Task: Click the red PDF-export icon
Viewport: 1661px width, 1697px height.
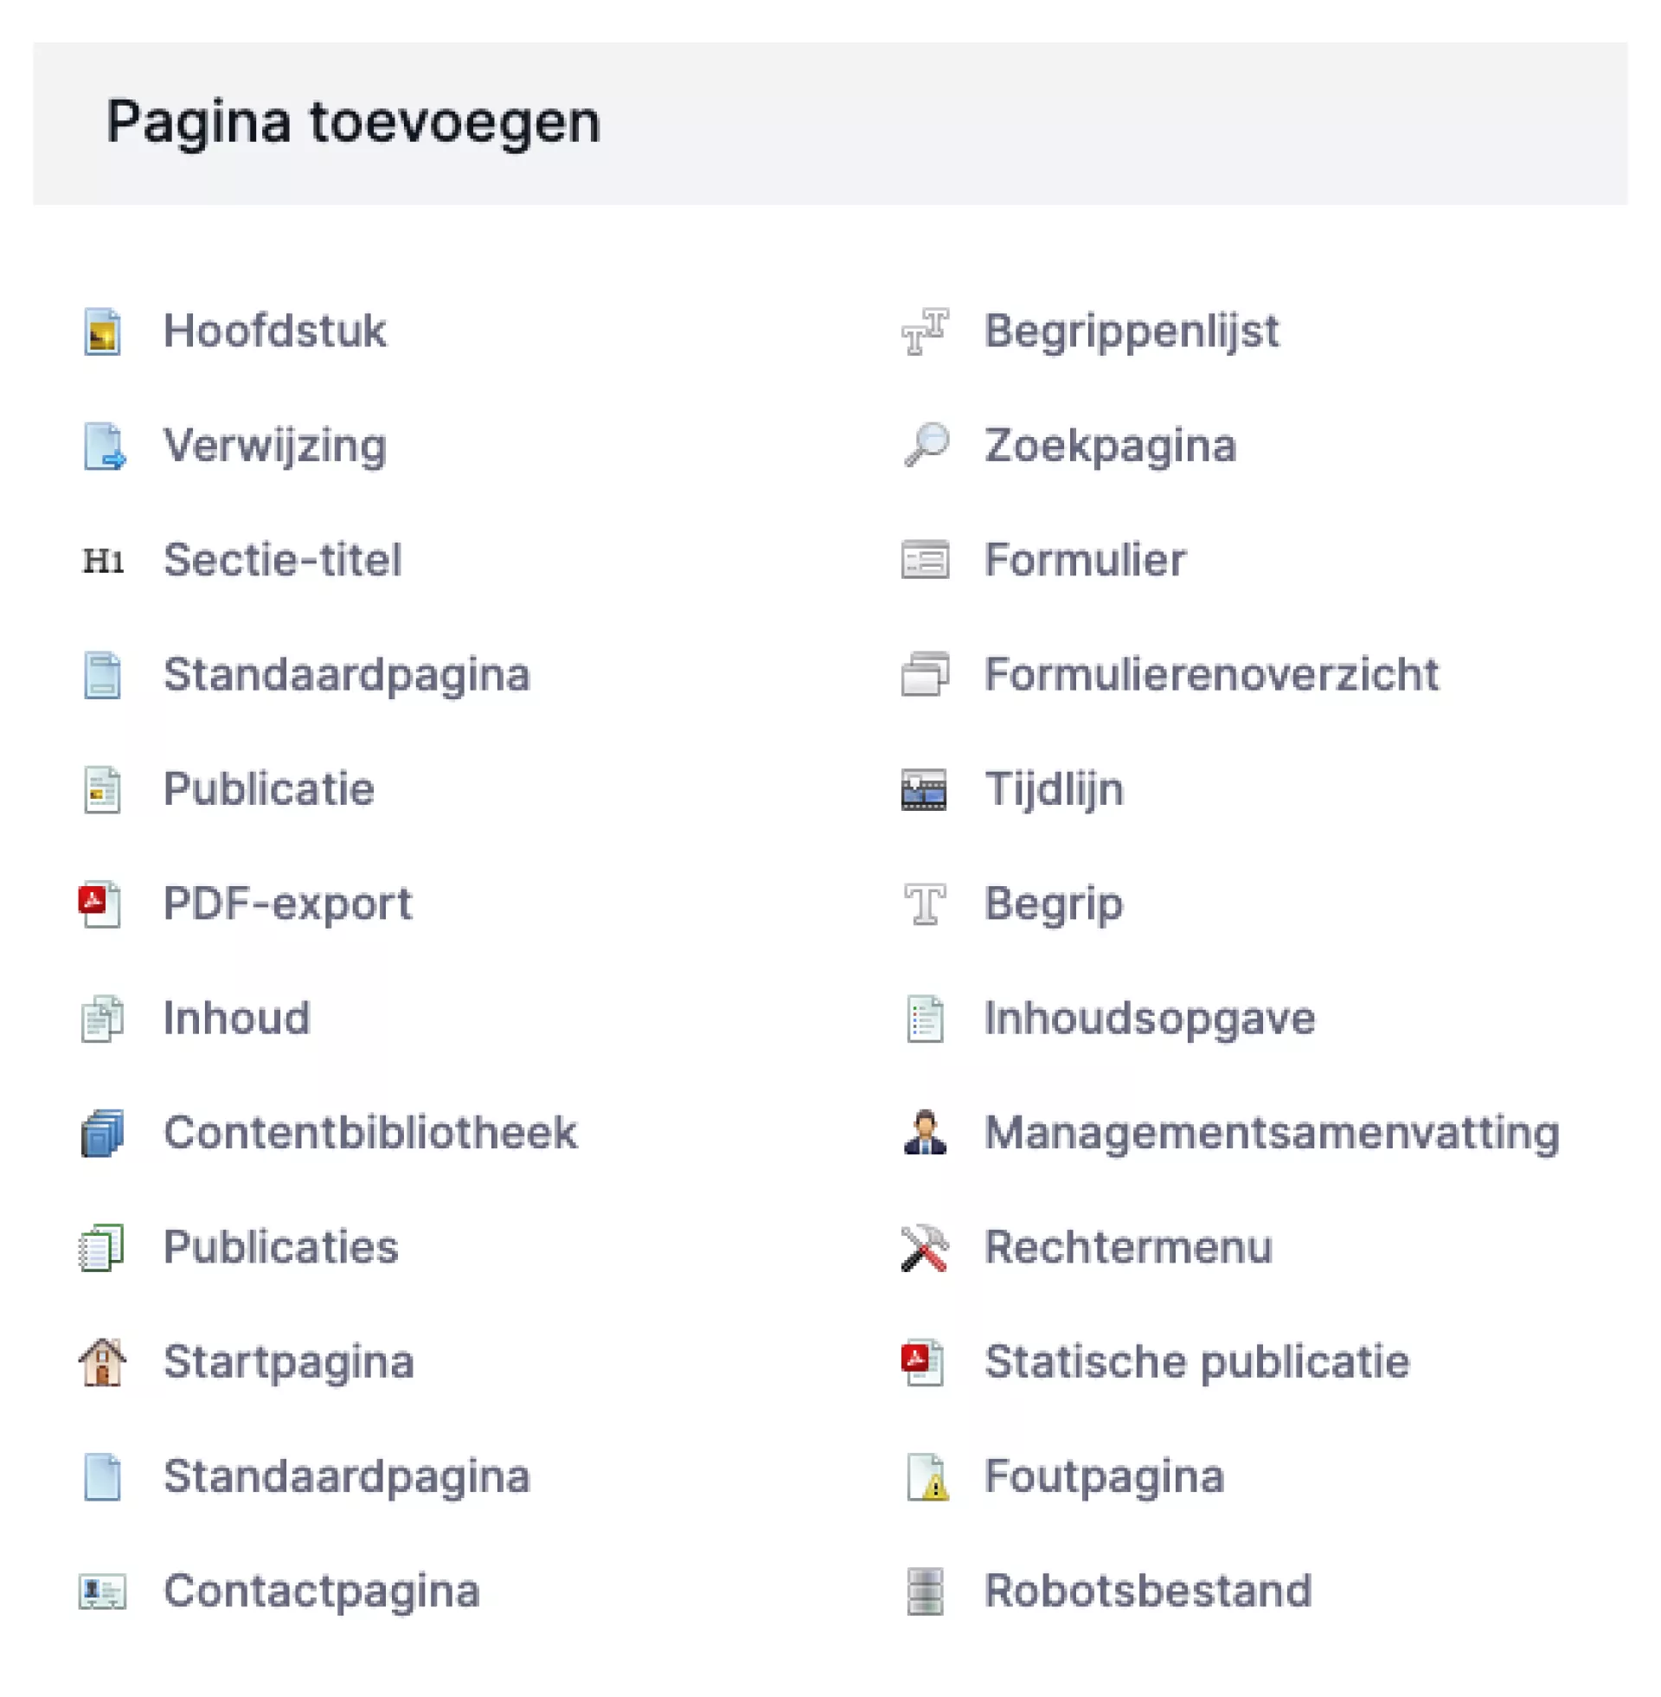Action: click(100, 904)
